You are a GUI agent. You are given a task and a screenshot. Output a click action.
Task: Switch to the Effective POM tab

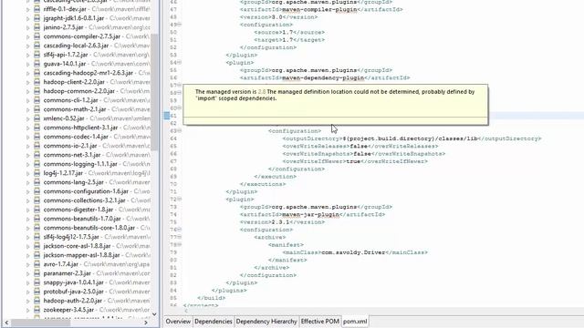pyautogui.click(x=320, y=322)
